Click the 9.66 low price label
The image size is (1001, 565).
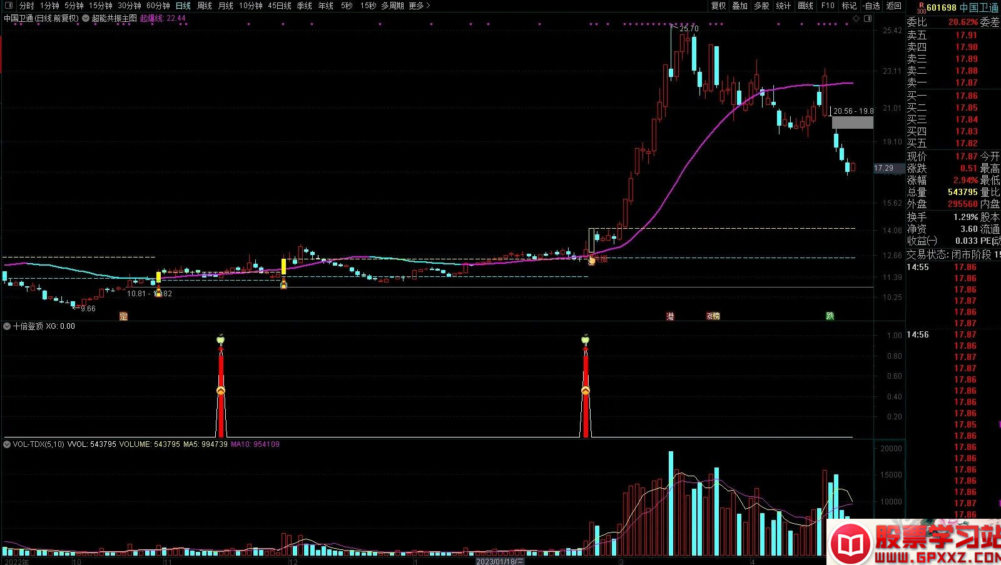click(x=88, y=309)
